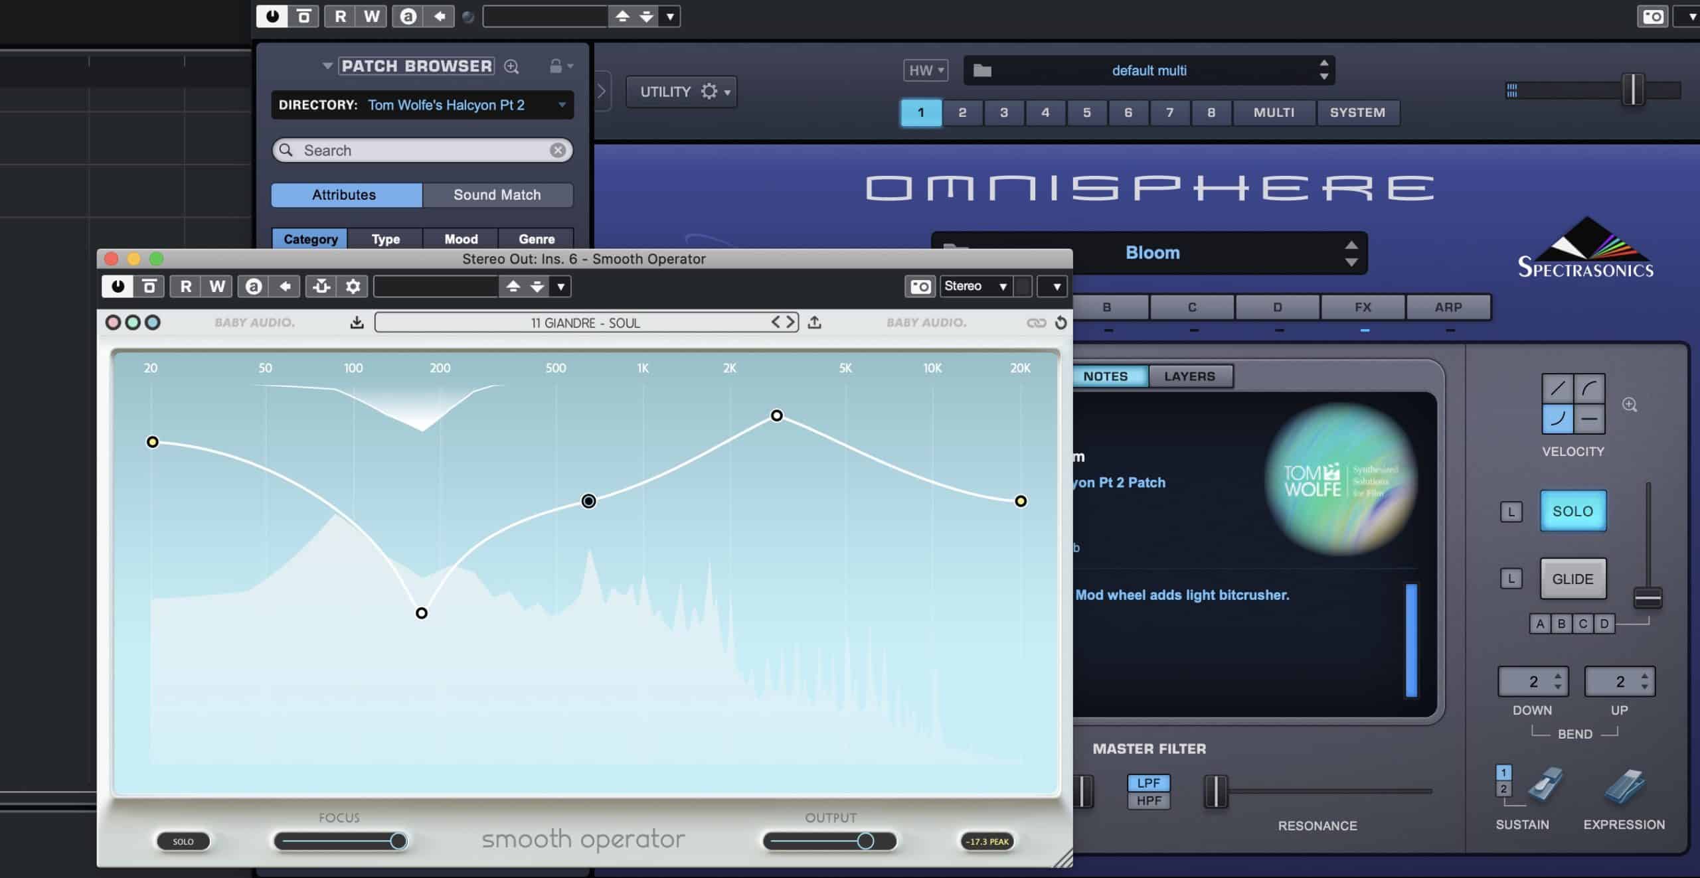Click Baby Audio export preset upload icon
Image resolution: width=1700 pixels, height=878 pixels.
(815, 323)
